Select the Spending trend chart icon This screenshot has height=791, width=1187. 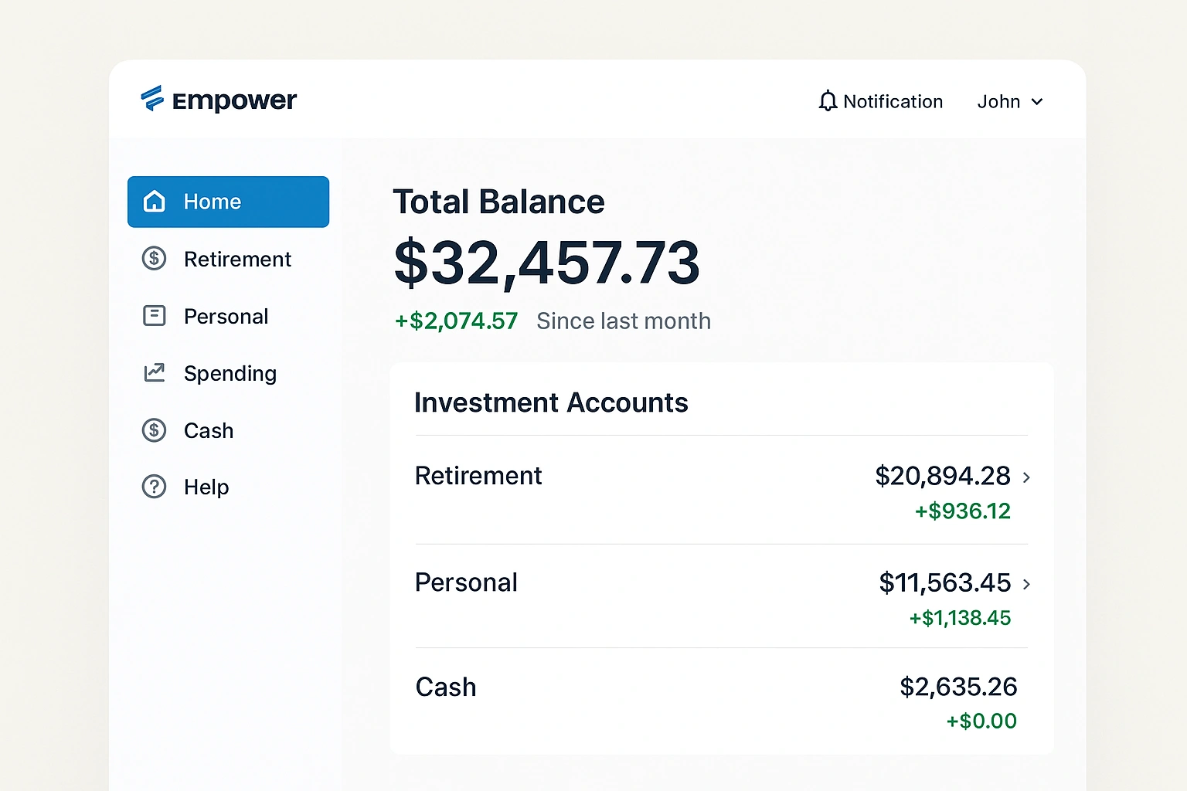pyautogui.click(x=155, y=373)
